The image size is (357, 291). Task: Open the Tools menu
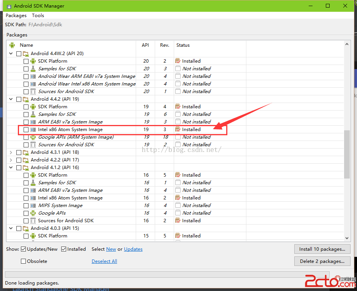[38, 16]
